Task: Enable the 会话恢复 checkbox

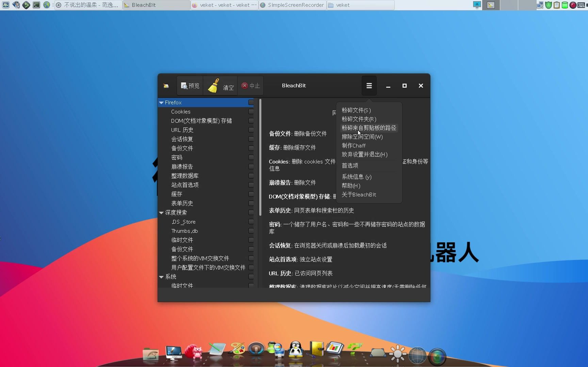Action: [251, 139]
